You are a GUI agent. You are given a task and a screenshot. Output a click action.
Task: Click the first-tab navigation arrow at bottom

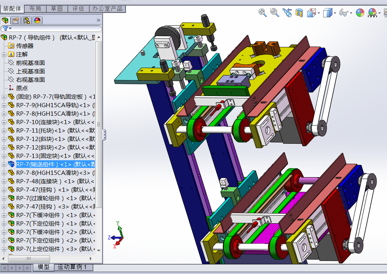point(5,267)
